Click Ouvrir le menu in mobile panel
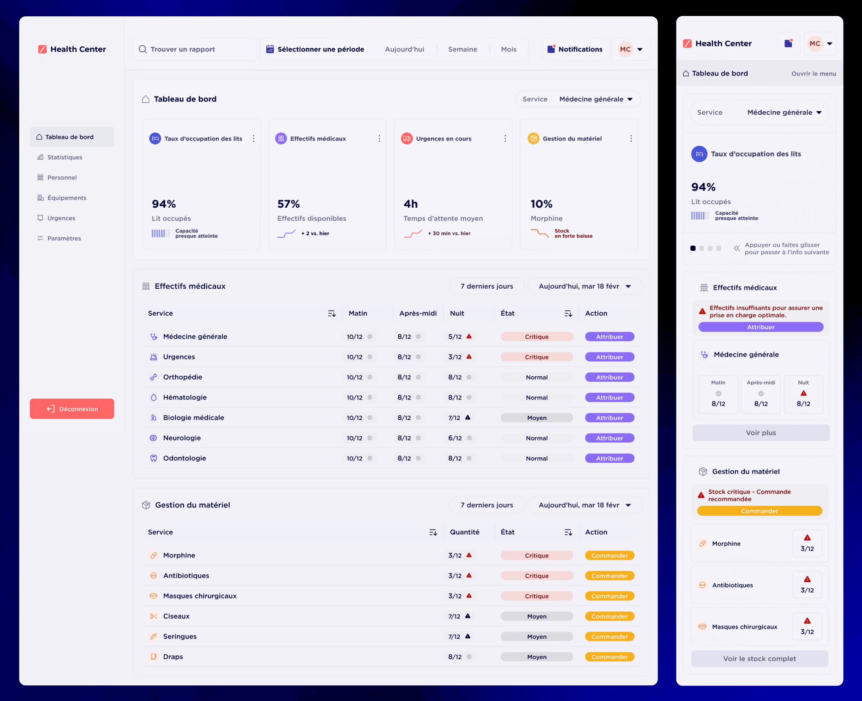The image size is (862, 701). click(x=814, y=74)
